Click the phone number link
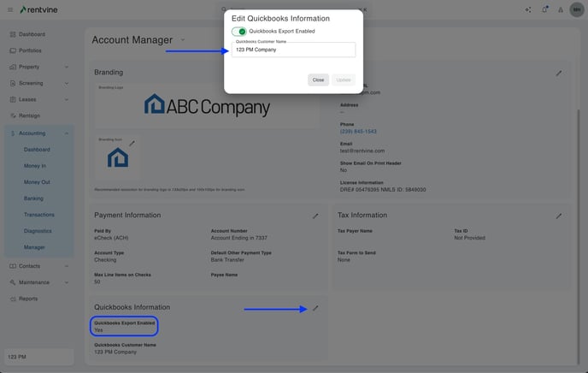The image size is (588, 373). [358, 132]
